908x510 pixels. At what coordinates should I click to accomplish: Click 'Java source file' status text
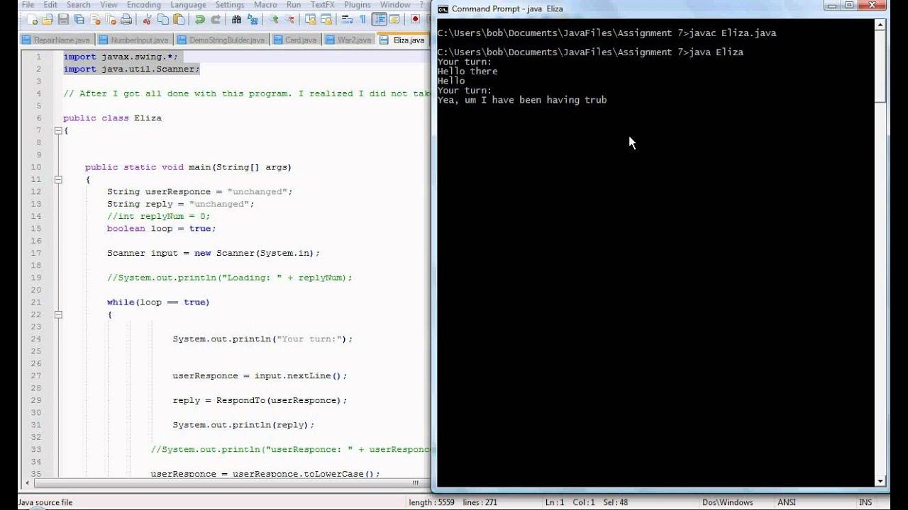(x=45, y=502)
